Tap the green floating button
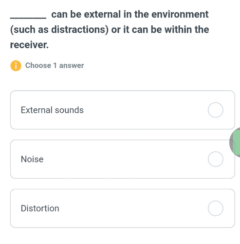 [x=237, y=142]
